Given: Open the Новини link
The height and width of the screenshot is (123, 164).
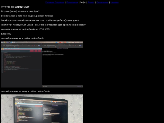Looking at the screenshot, I should click(114, 2).
